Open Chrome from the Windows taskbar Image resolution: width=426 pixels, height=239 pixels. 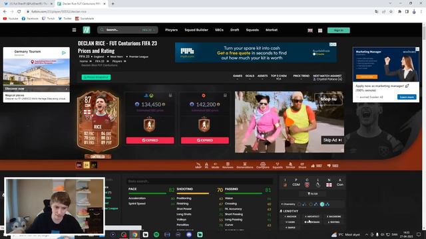coord(134,234)
